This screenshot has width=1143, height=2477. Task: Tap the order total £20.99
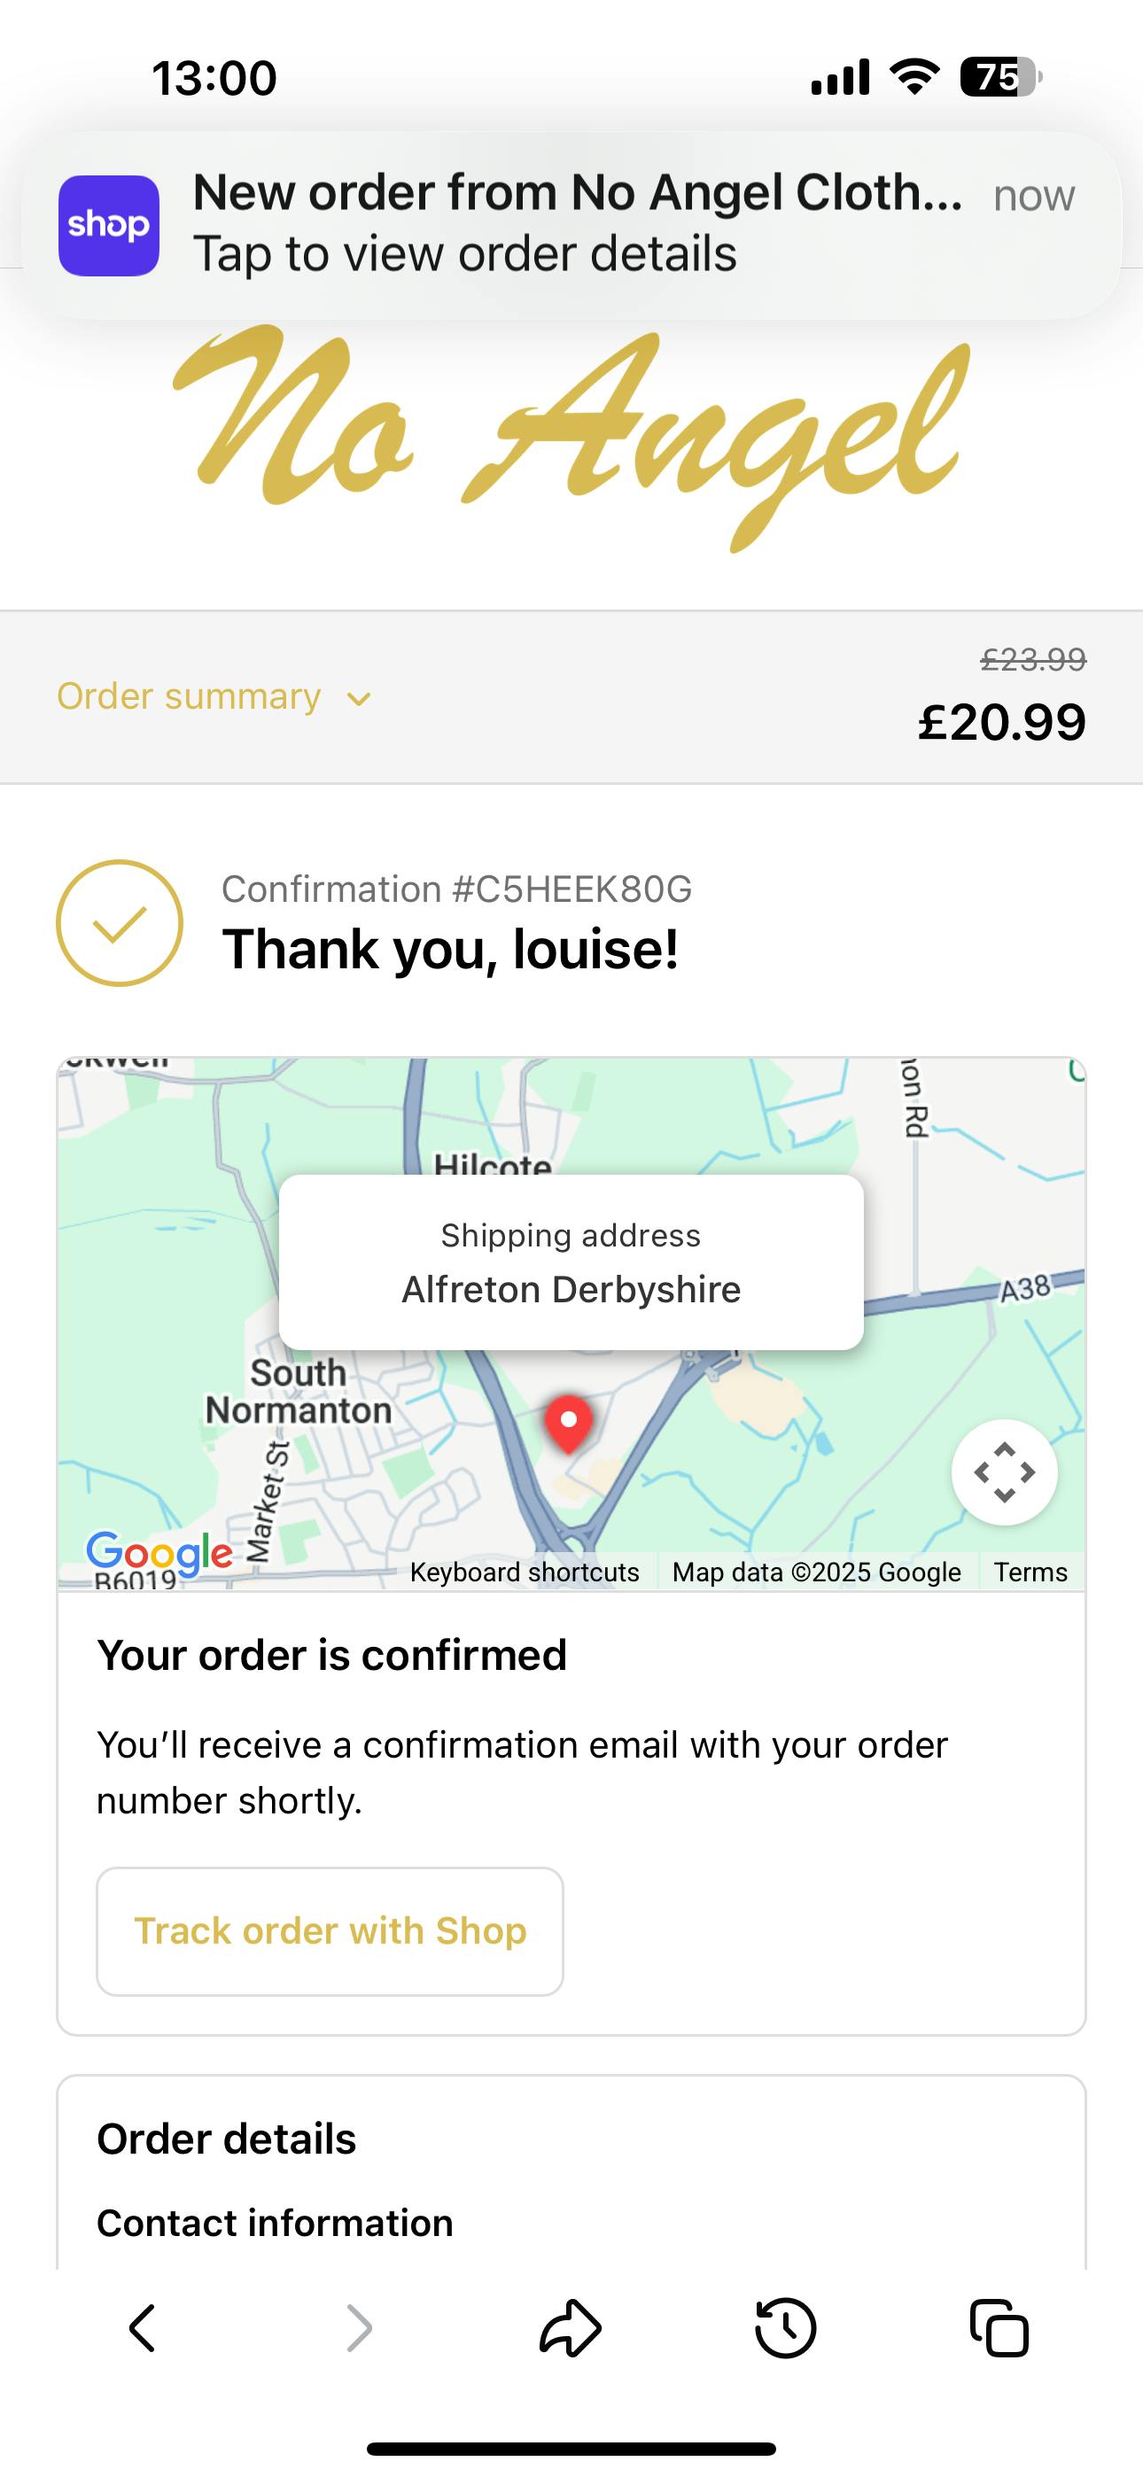tap(1001, 722)
